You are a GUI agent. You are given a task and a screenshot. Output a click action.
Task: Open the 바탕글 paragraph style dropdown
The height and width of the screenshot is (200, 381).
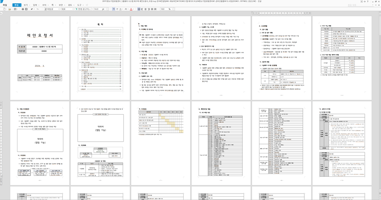click(52, 9)
